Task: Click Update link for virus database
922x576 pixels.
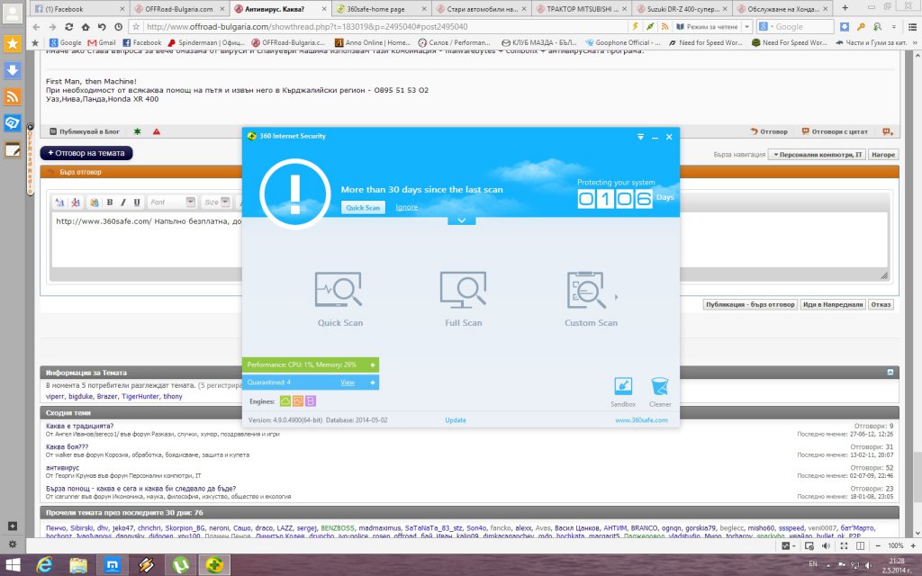Action: click(x=455, y=420)
